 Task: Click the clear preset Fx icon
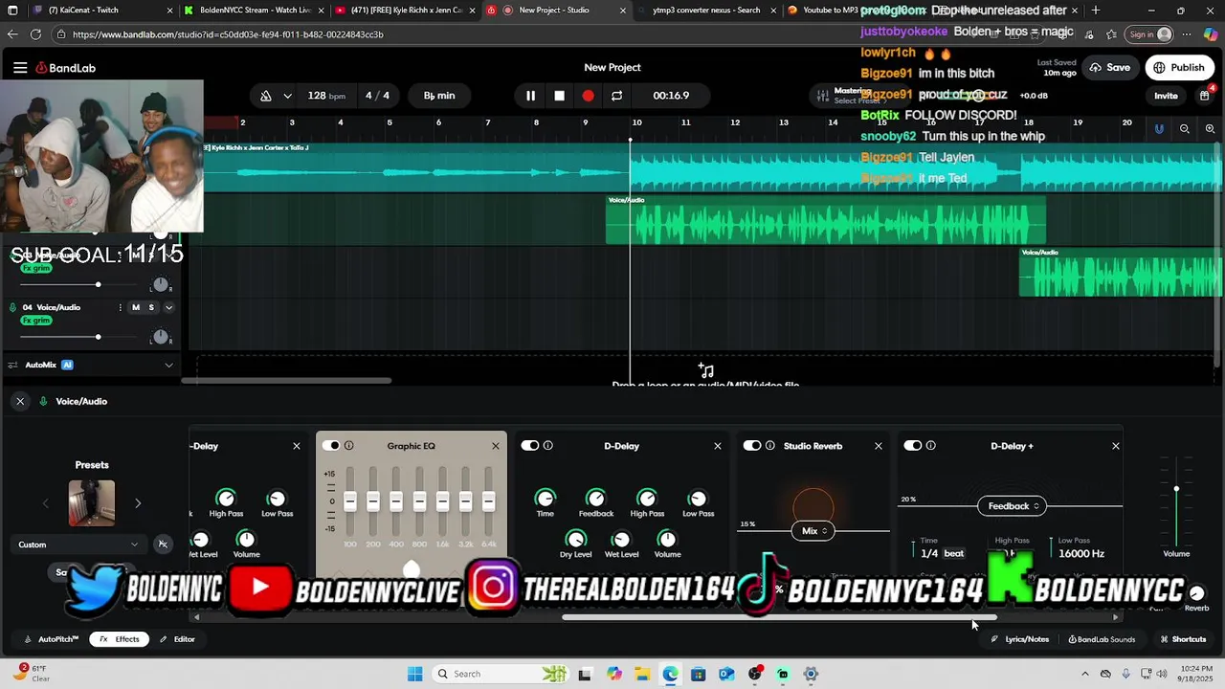tap(163, 545)
